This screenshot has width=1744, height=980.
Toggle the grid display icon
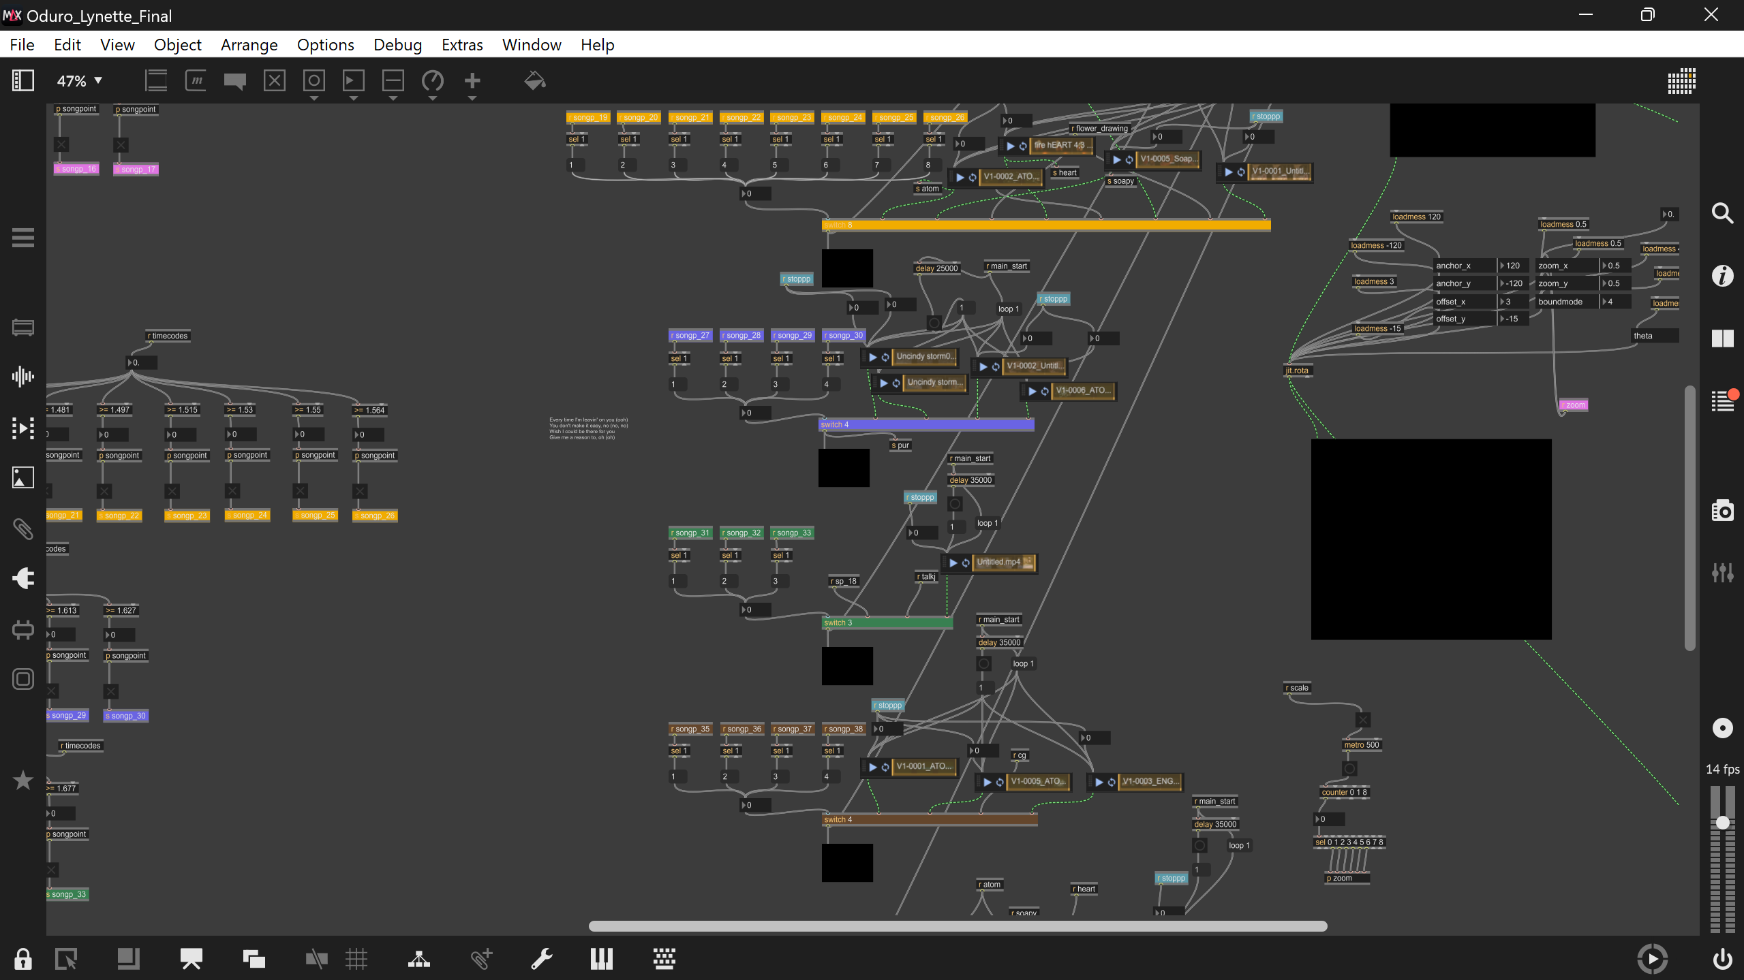coord(356,959)
